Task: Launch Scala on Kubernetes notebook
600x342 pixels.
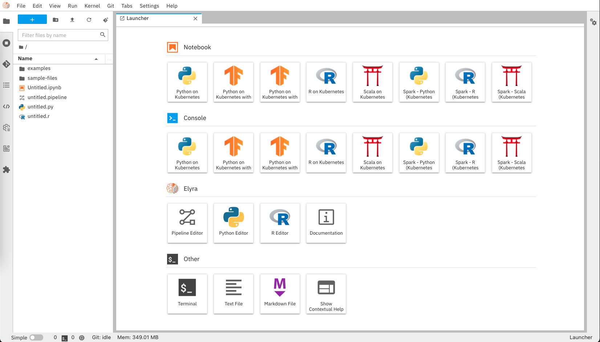Action: click(x=373, y=82)
